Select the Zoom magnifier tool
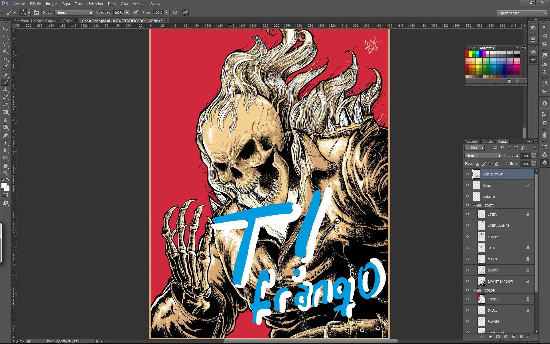Screen dimensions: 550x344 coord(5,173)
